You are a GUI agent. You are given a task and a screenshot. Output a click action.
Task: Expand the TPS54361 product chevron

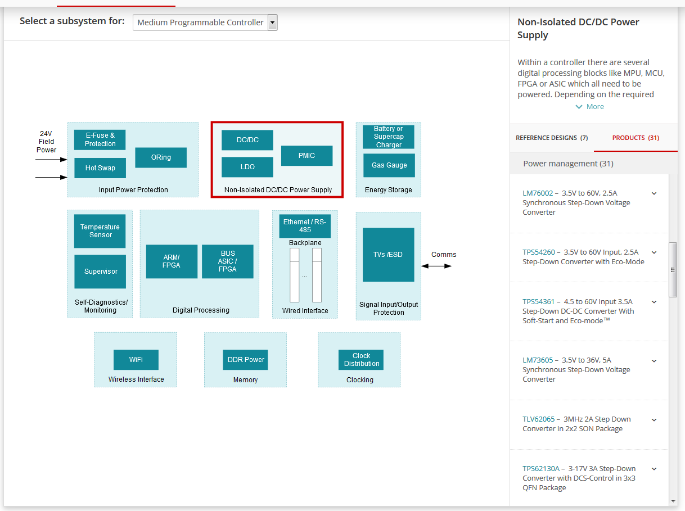tap(654, 302)
